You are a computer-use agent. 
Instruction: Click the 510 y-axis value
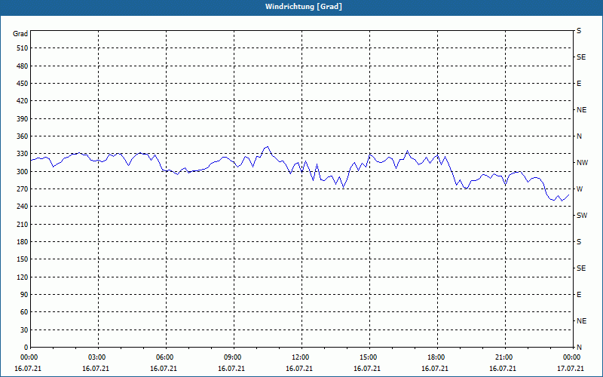pos(23,48)
